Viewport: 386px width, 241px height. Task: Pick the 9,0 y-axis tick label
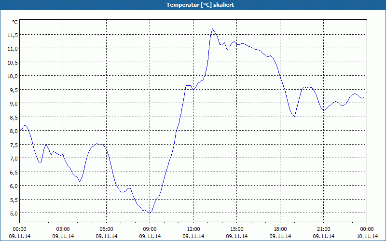click(x=14, y=104)
